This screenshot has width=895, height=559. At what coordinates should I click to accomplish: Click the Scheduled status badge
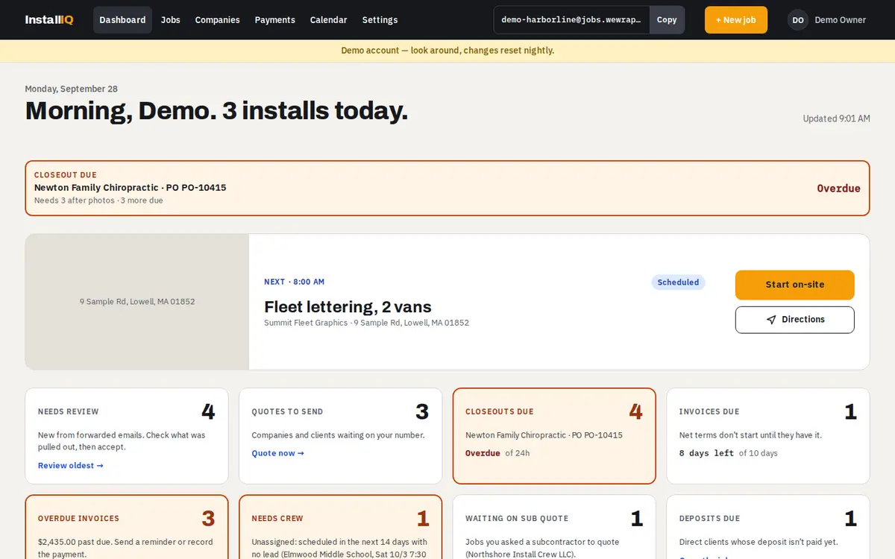(678, 282)
